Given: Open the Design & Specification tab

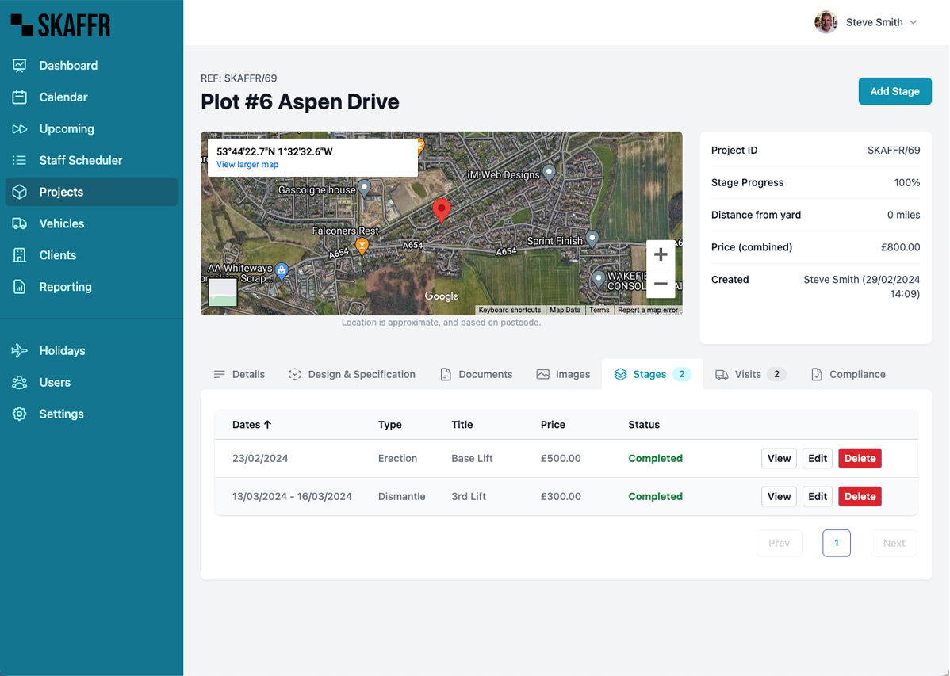Looking at the screenshot, I should tap(352, 374).
